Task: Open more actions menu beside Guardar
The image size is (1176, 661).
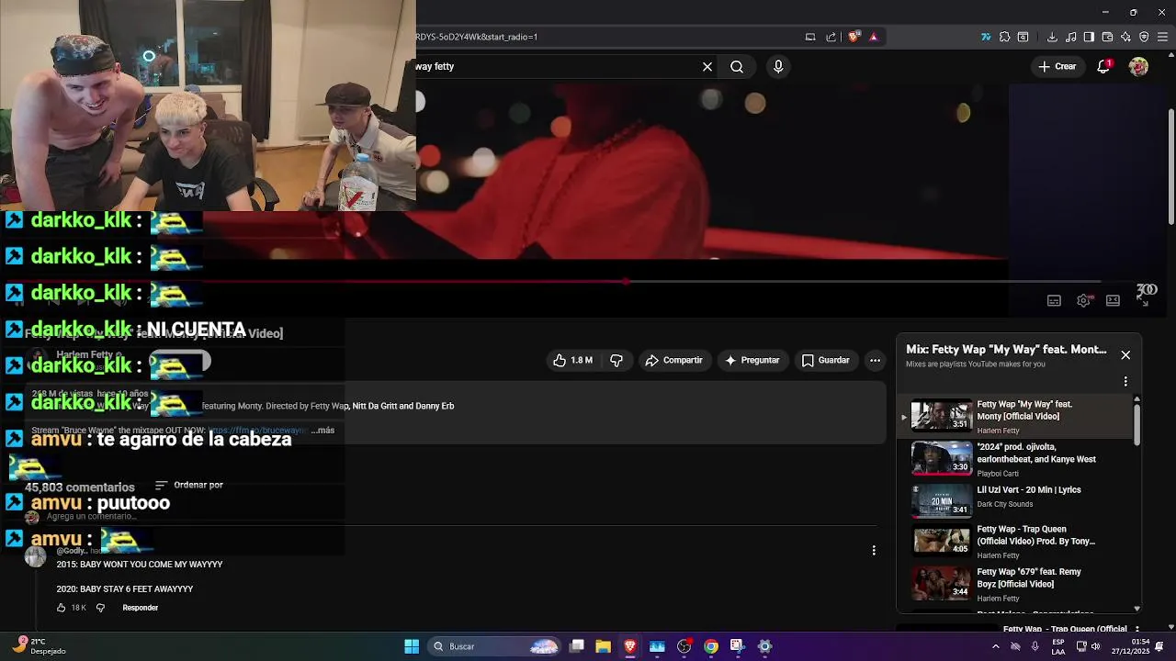Action: point(875,360)
